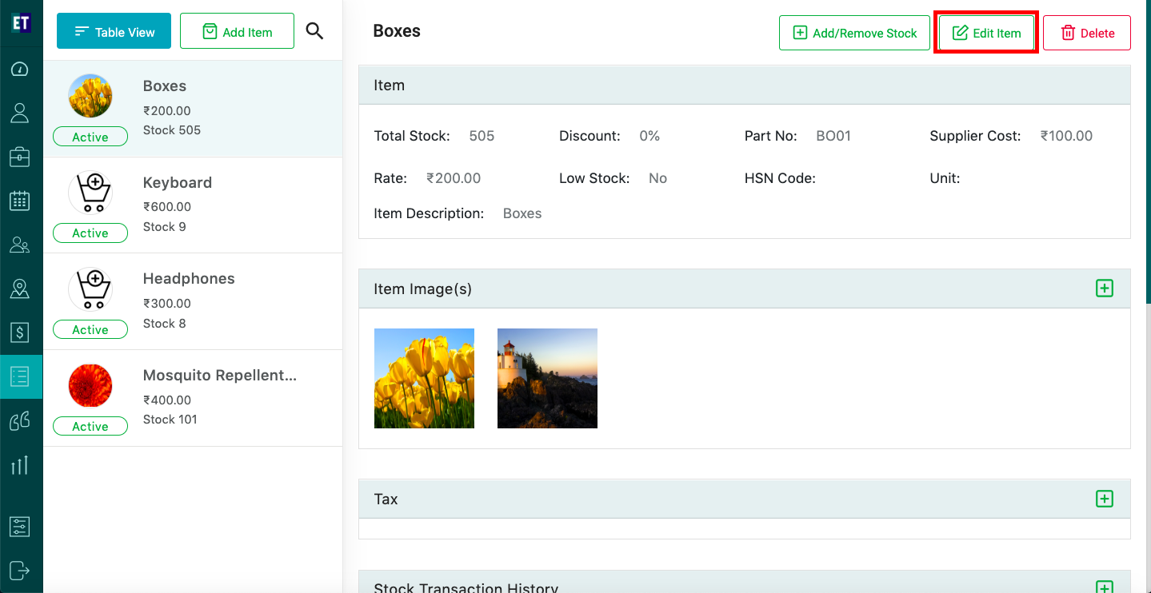Click the Supplier Cost value ₹100.00
1151x593 pixels.
(x=1066, y=136)
